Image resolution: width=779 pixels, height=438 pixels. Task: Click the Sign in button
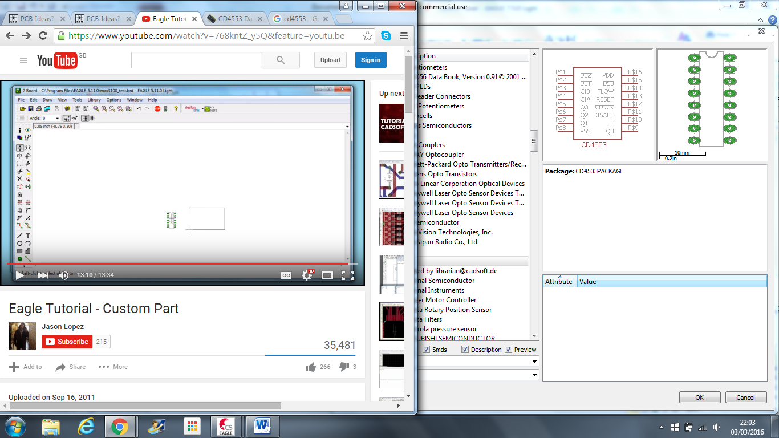pos(371,60)
